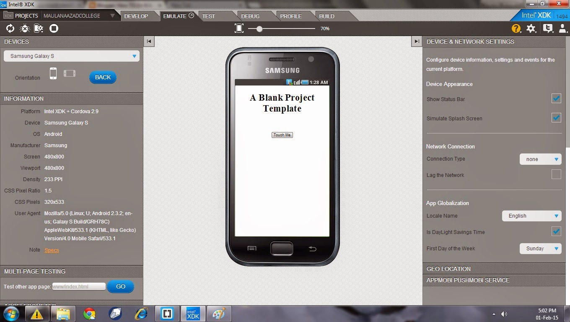570x322 pixels.
Task: Click the Brackets taskbar icon
Action: pyautogui.click(x=167, y=314)
